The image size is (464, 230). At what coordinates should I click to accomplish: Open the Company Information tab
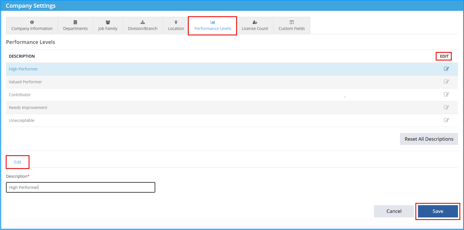coord(32,26)
